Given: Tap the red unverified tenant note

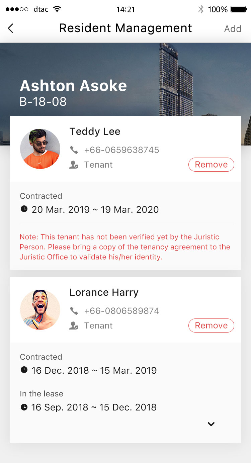Looking at the screenshot, I should coord(125,247).
